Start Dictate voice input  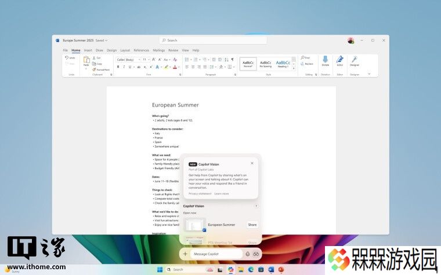[326, 61]
